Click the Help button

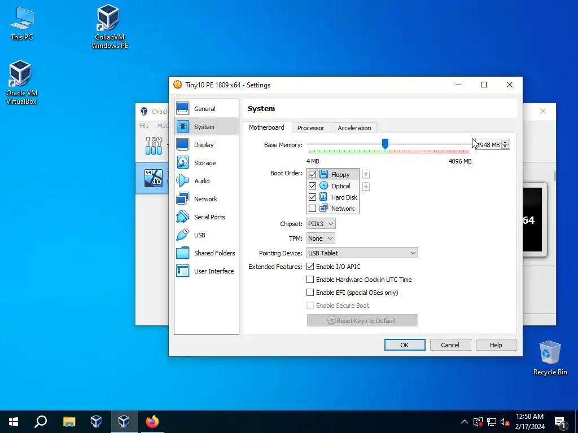point(496,345)
